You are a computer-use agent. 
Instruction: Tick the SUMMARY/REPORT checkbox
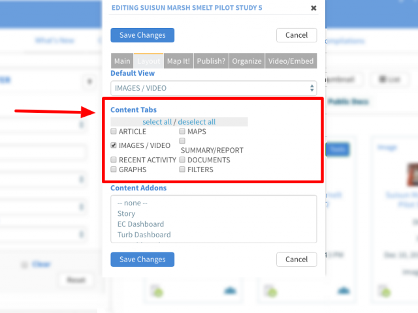[x=182, y=141]
